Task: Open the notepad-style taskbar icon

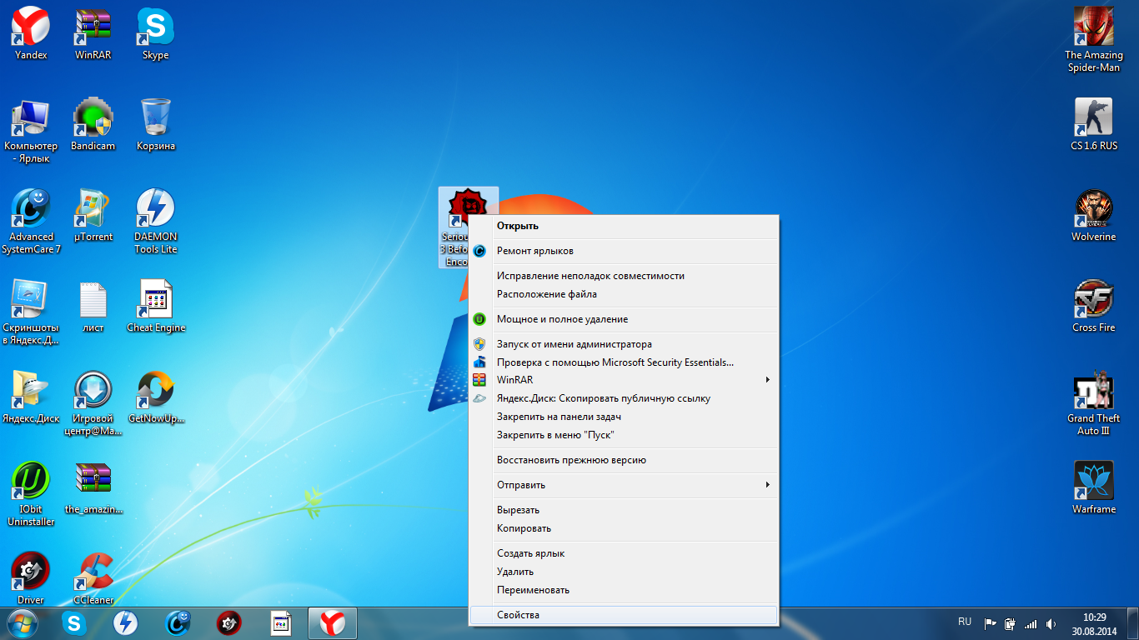Action: [x=281, y=623]
